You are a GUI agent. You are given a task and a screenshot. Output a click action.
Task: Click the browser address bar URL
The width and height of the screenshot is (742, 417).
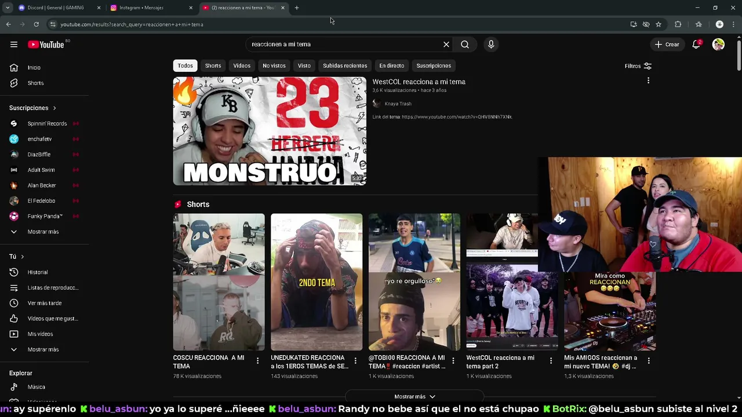click(132, 24)
